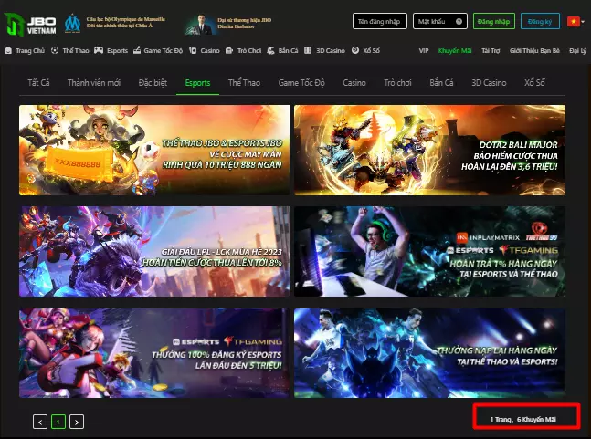Select the Esports promotions tab
591x439 pixels.
(x=197, y=83)
